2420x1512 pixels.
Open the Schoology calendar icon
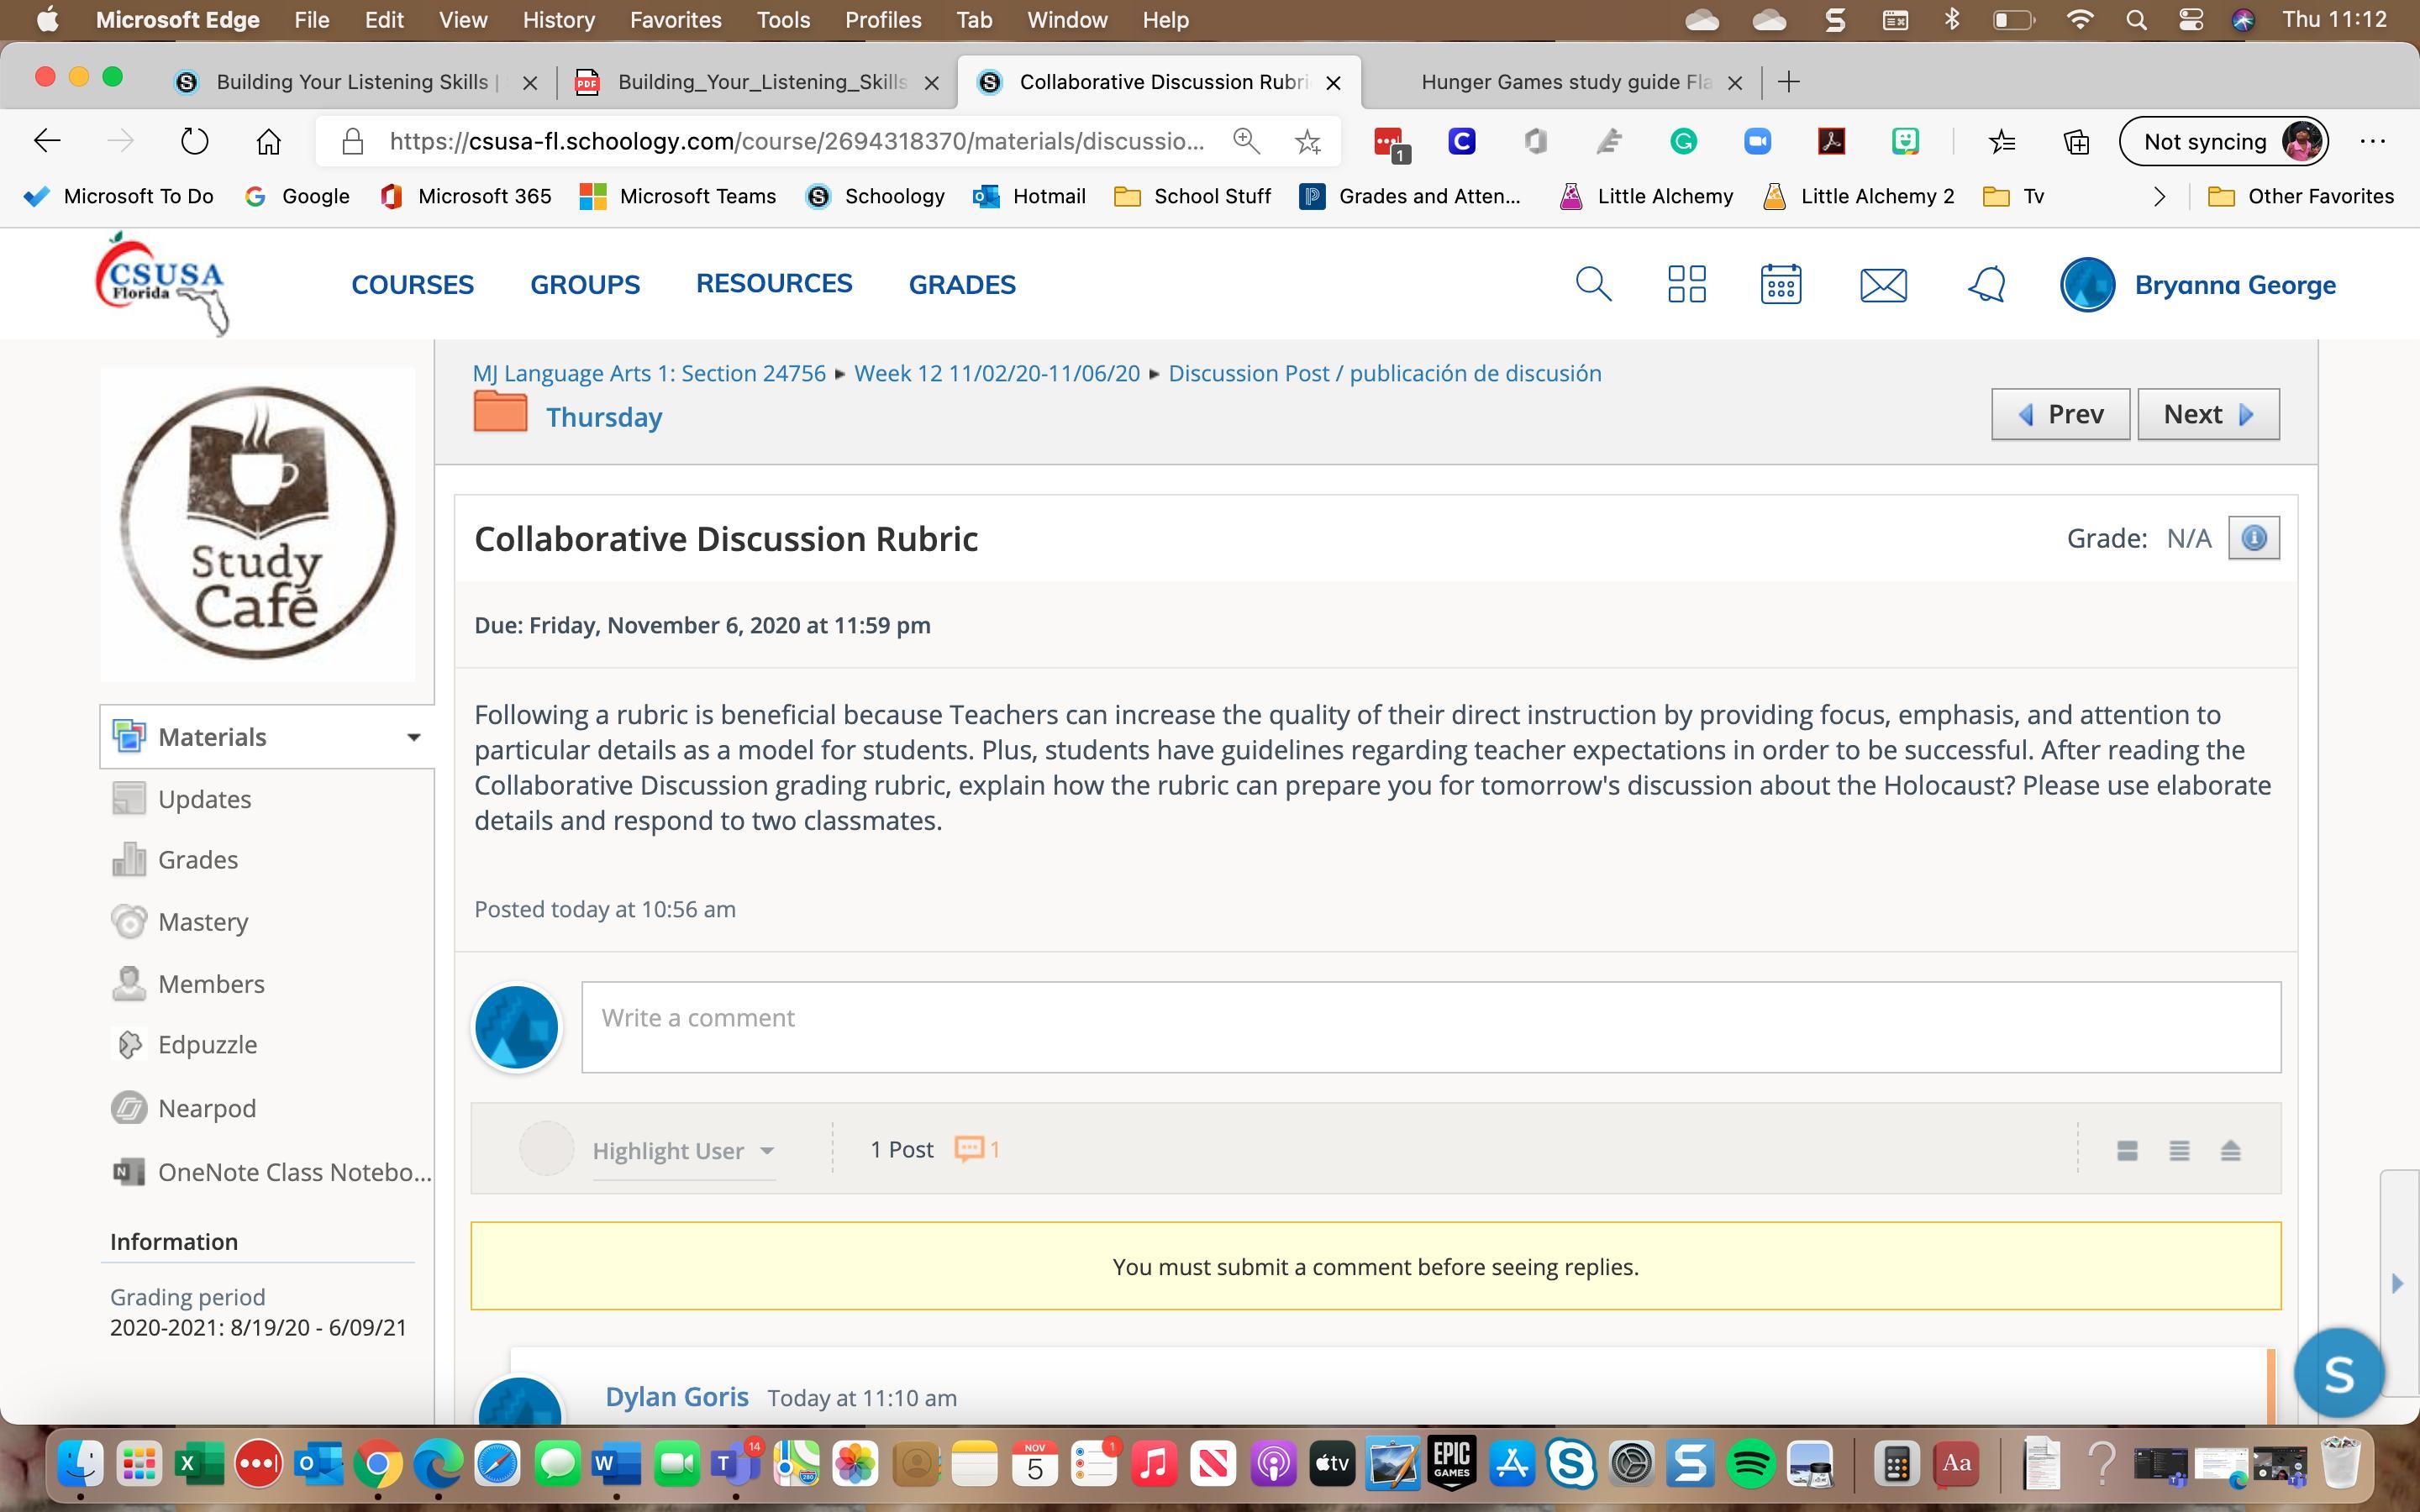(1780, 284)
